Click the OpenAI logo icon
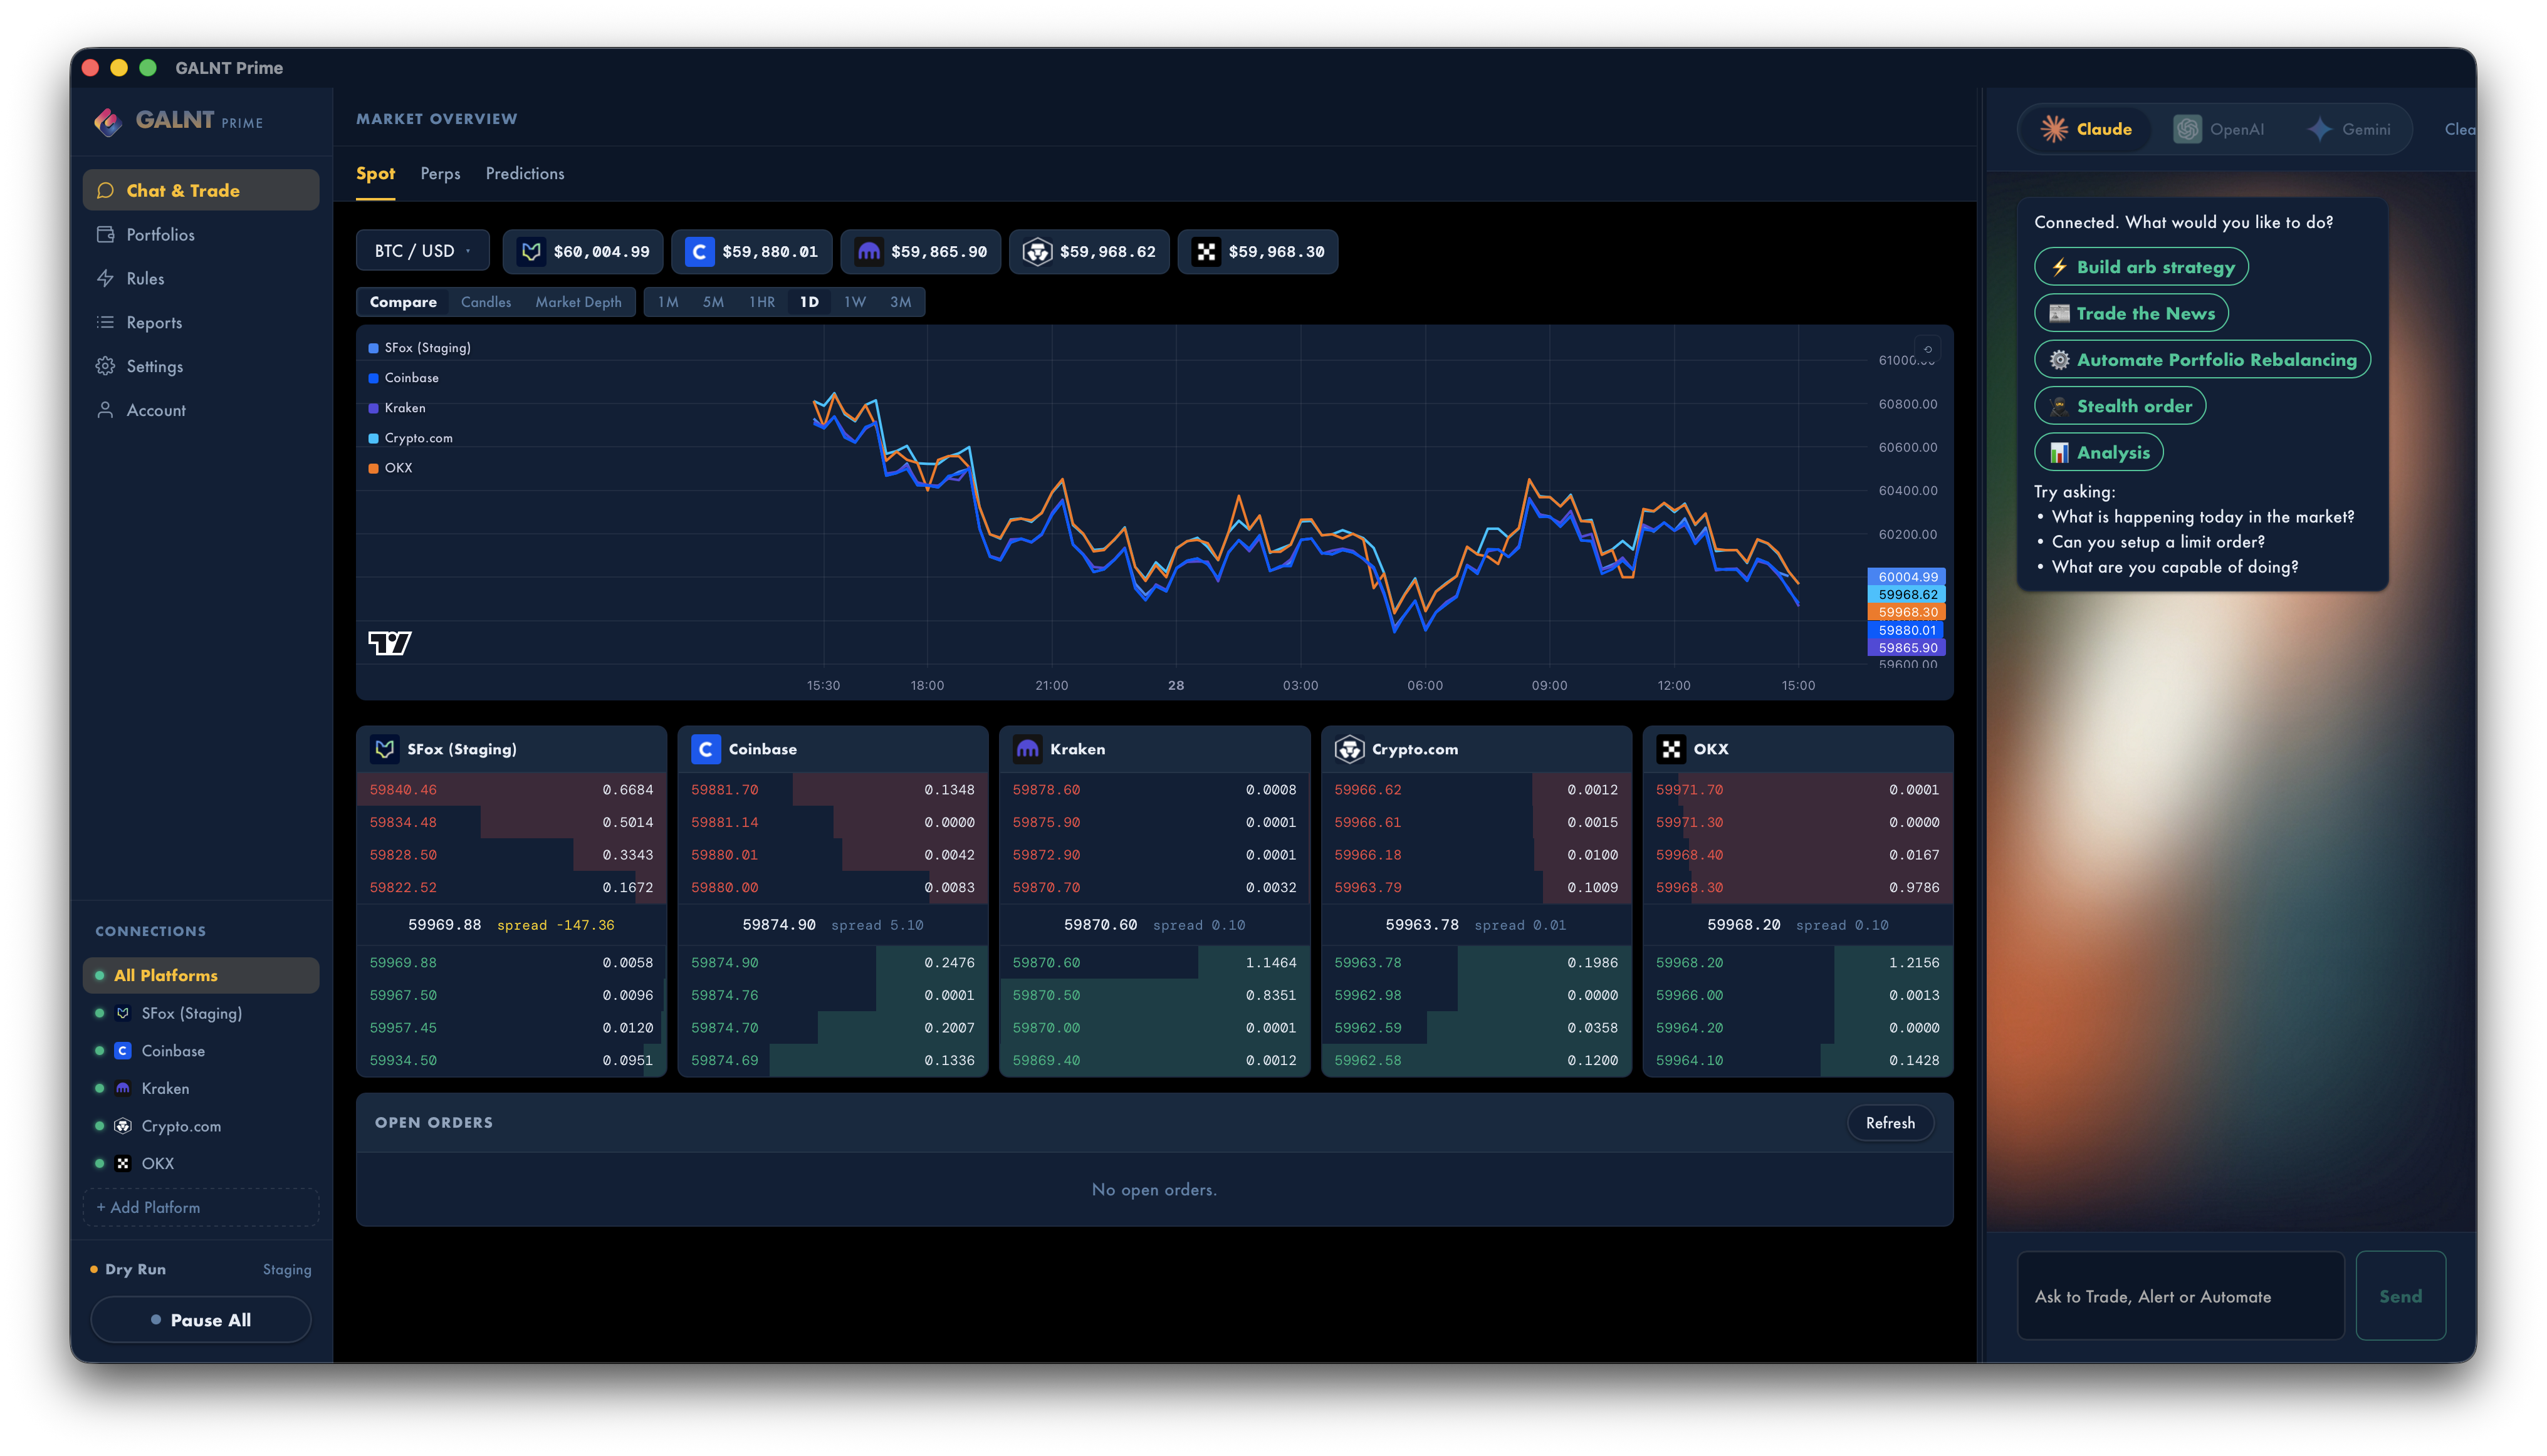 (x=2187, y=129)
